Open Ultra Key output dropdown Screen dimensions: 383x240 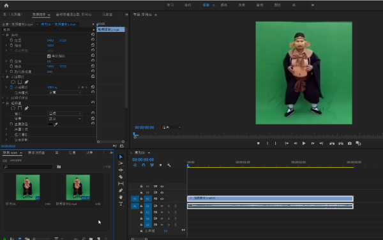(x=64, y=114)
